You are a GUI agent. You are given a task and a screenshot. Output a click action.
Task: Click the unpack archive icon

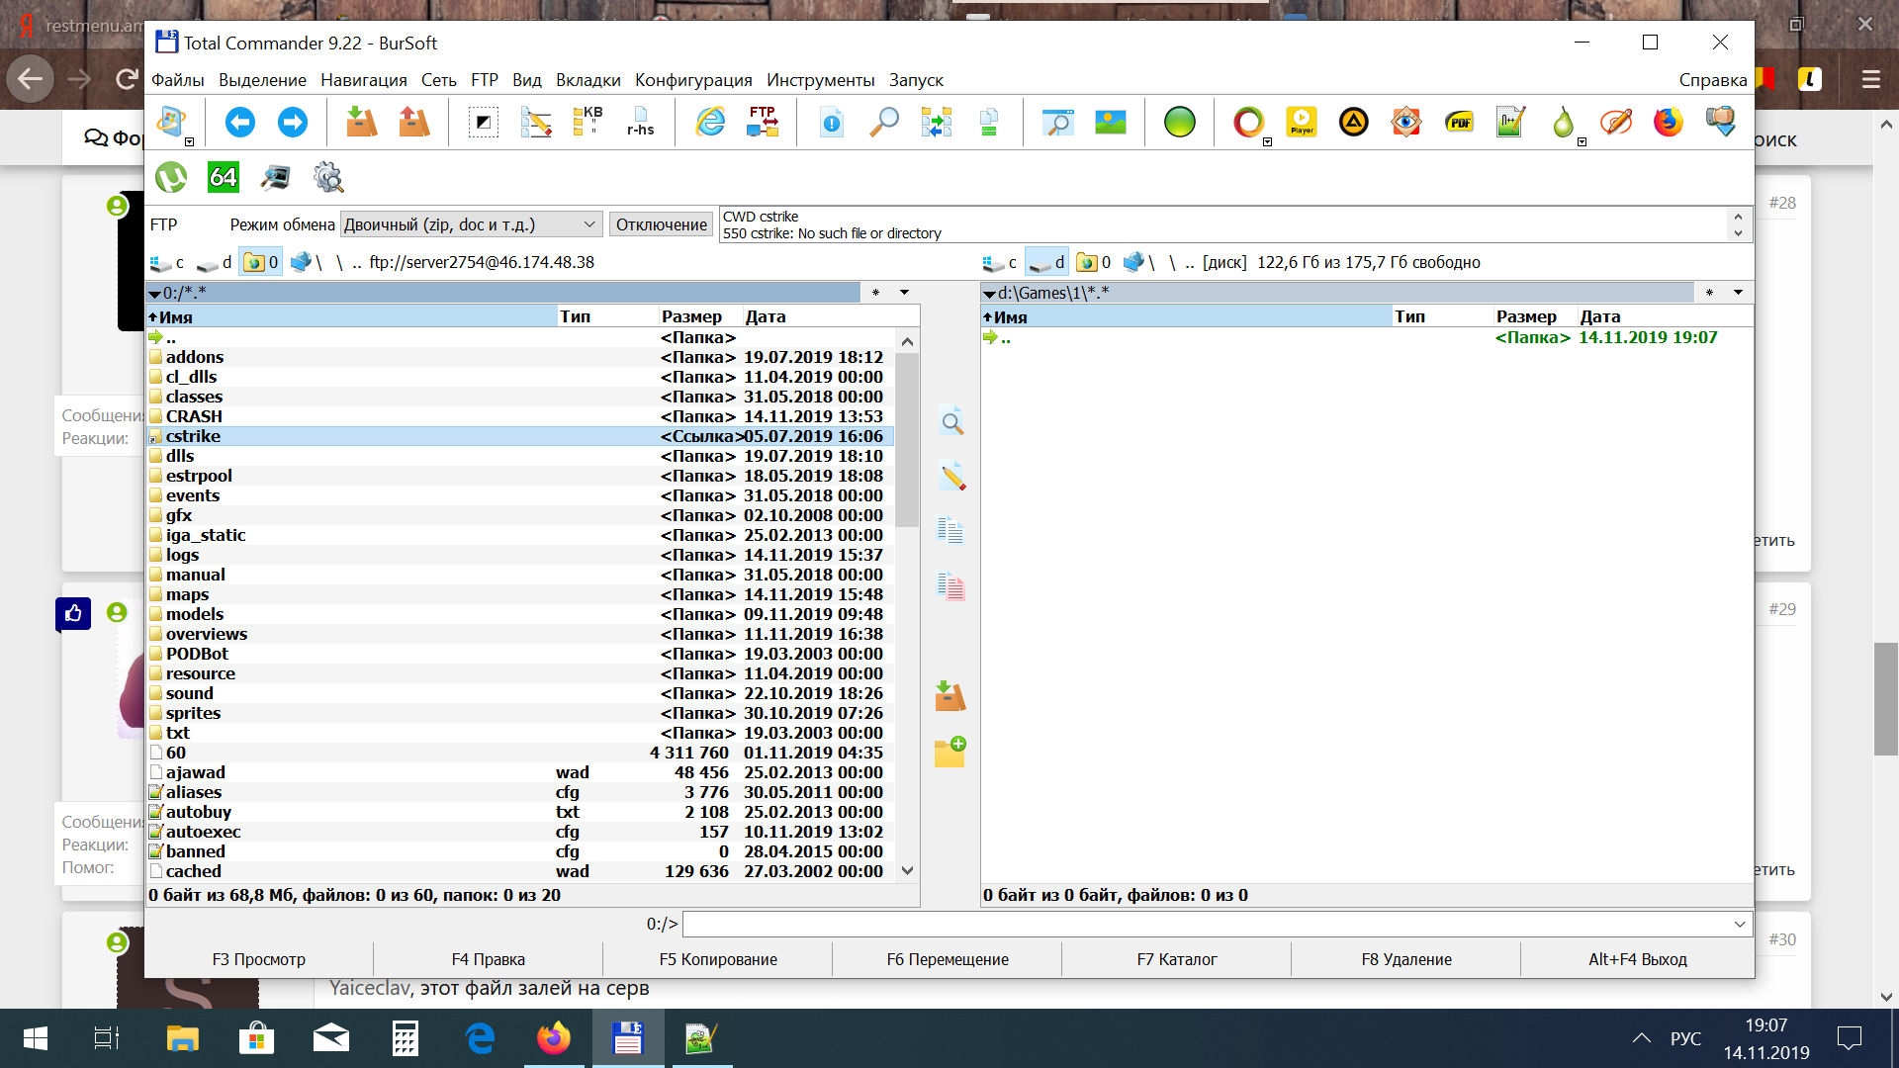(414, 123)
